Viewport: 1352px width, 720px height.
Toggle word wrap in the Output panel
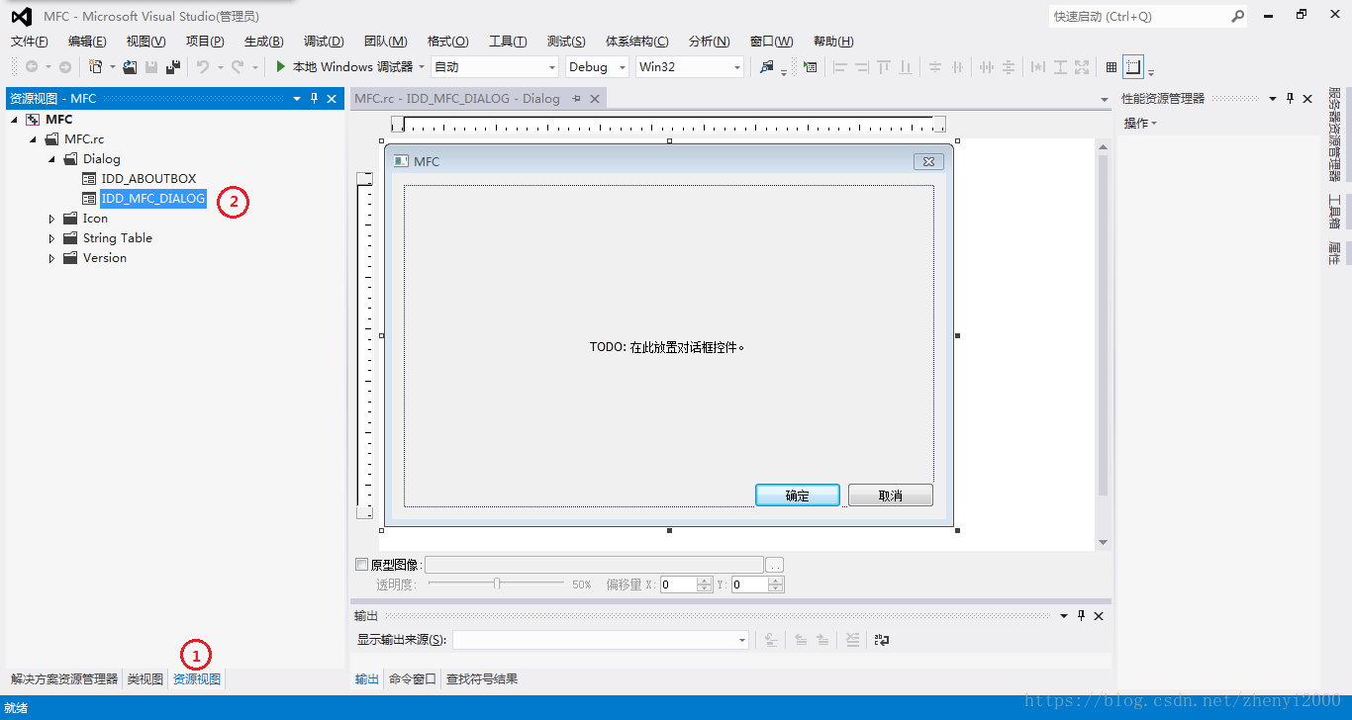click(882, 640)
